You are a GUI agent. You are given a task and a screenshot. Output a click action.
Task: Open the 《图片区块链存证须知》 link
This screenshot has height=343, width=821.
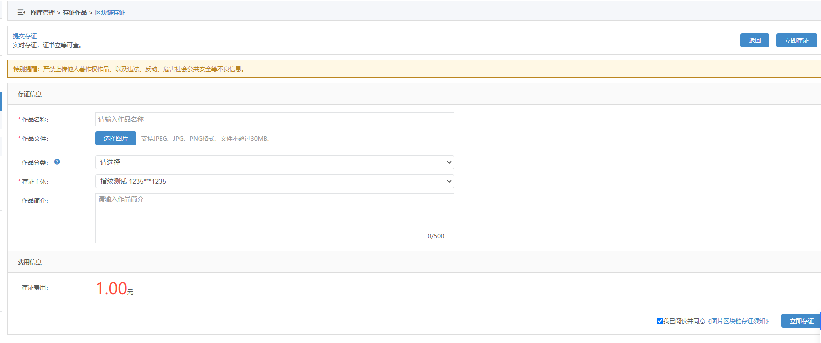point(738,321)
